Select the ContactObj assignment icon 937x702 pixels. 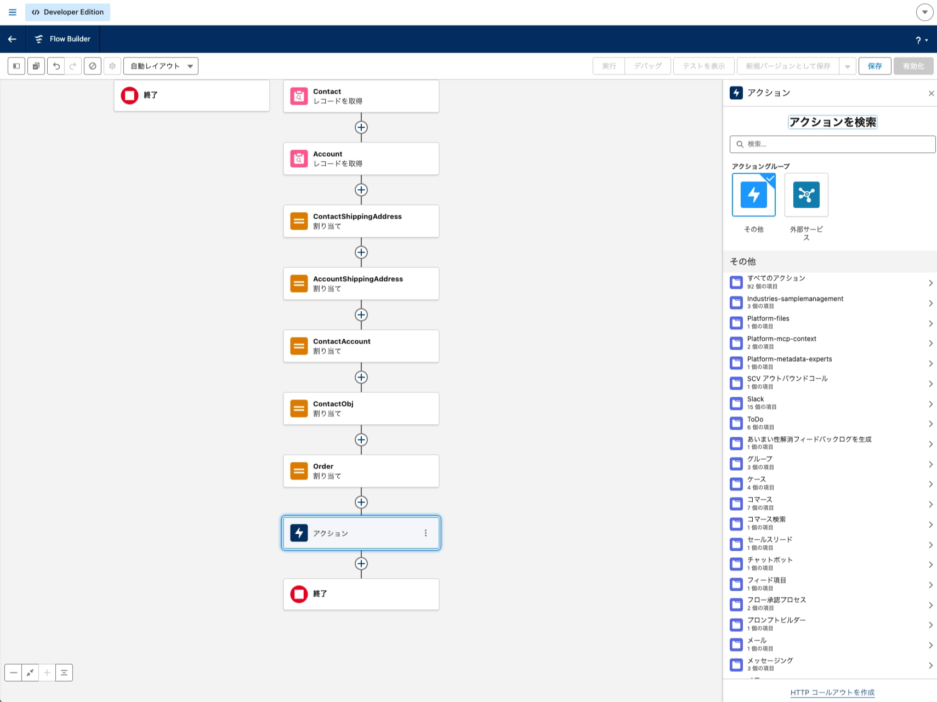pyautogui.click(x=299, y=409)
